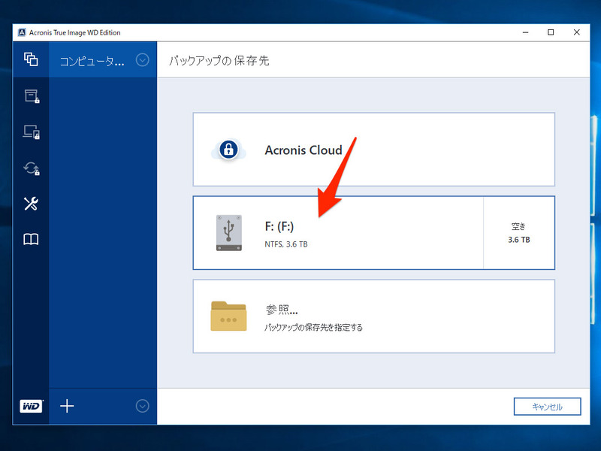
Task: Open the Active Protection dashboard sidebar icon
Action: (x=32, y=132)
